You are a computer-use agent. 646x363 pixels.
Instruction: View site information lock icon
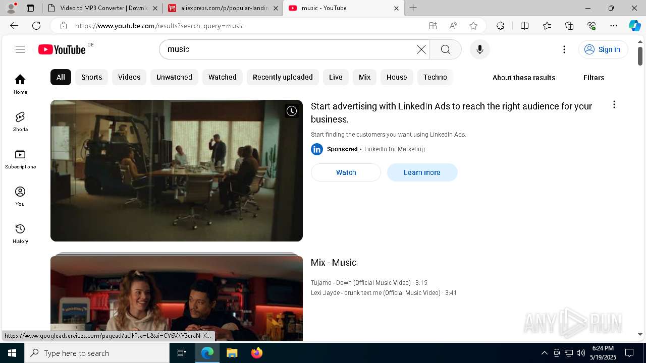63,26
